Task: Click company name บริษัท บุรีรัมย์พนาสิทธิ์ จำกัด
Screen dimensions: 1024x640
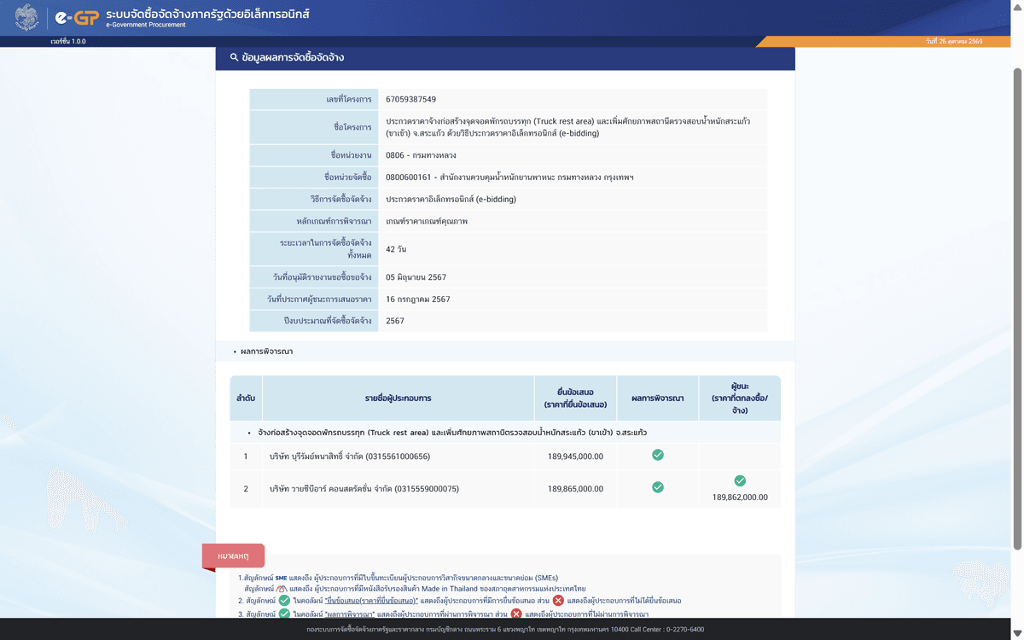Action: [x=350, y=457]
